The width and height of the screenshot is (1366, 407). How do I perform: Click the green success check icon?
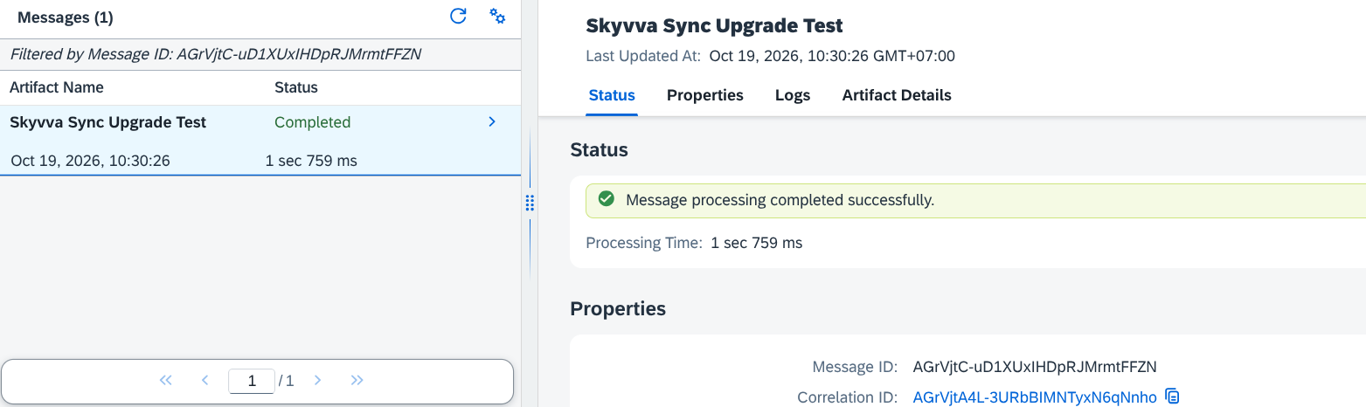coord(606,199)
